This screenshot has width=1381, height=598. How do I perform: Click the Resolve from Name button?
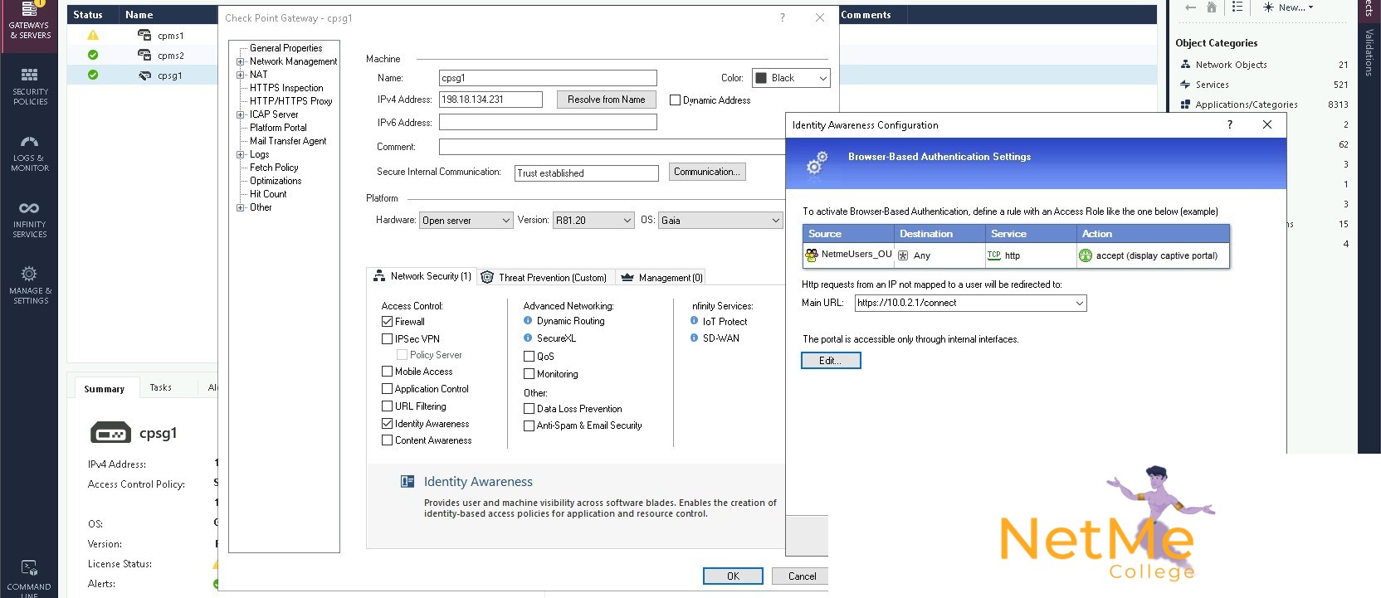pyautogui.click(x=606, y=100)
